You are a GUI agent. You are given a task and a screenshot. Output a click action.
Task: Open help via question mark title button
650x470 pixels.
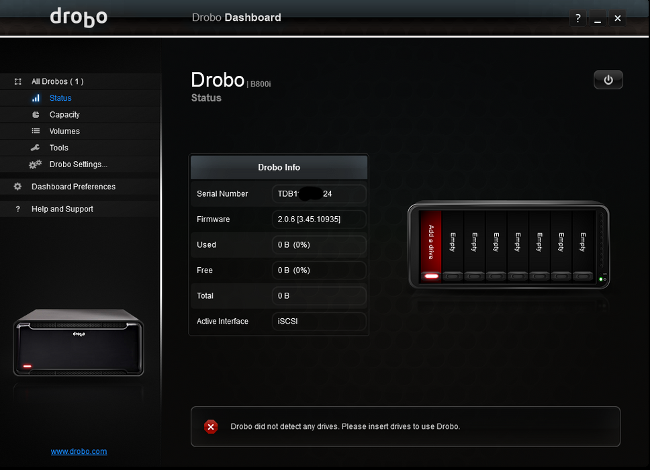point(578,18)
